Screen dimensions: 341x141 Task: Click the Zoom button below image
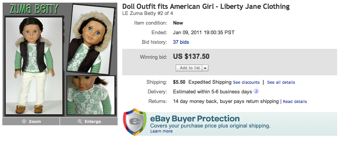point(31,121)
